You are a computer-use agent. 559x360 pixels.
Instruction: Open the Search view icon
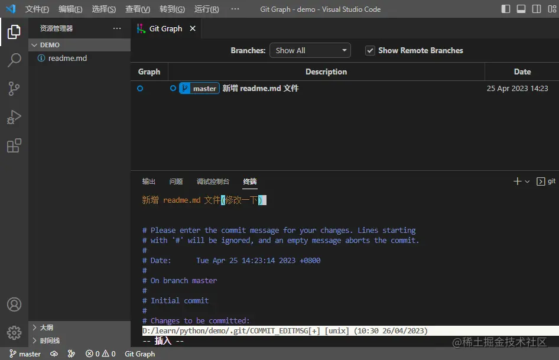pyautogui.click(x=14, y=60)
